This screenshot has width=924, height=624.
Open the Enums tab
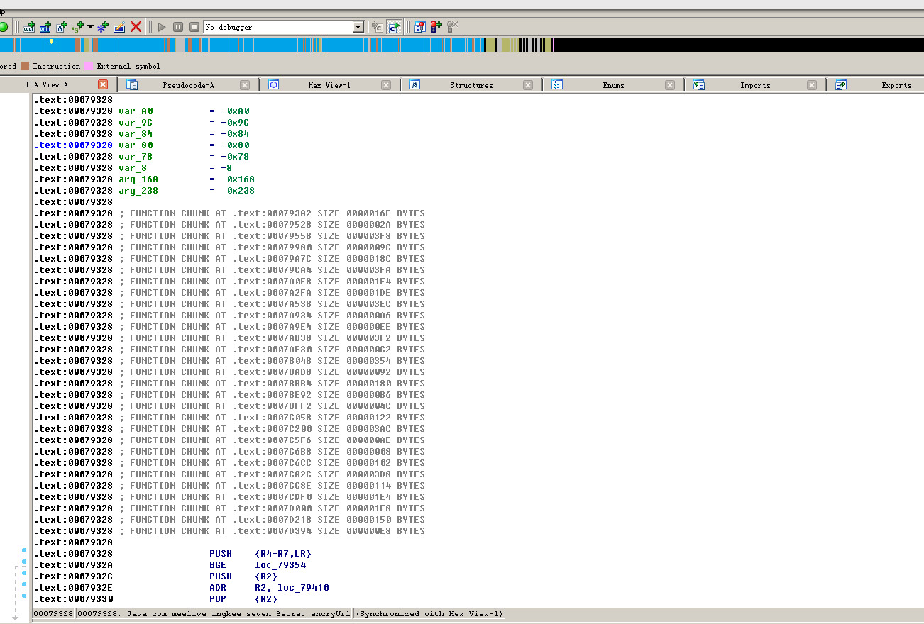[614, 85]
